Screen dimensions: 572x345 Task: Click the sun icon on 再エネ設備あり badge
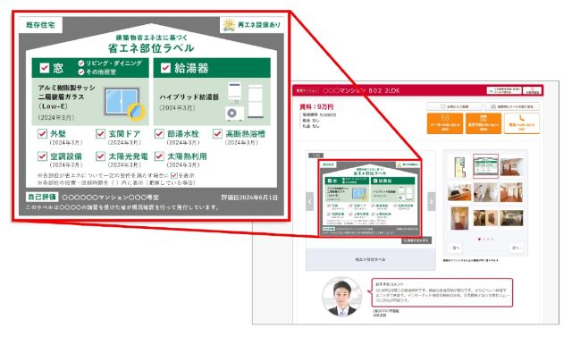229,25
